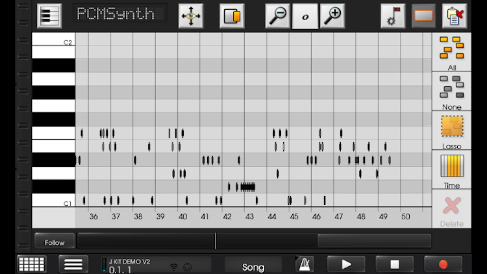Viewport: 487px width, 274px height.
Task: Open the piano keyboard view icon
Action: pyautogui.click(x=49, y=16)
